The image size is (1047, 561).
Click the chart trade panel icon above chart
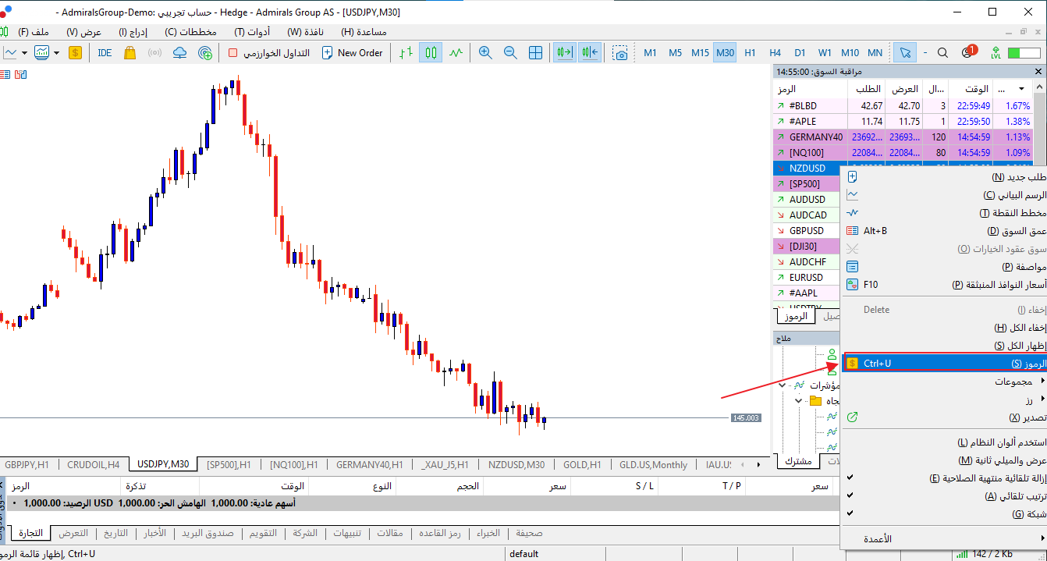[20, 75]
